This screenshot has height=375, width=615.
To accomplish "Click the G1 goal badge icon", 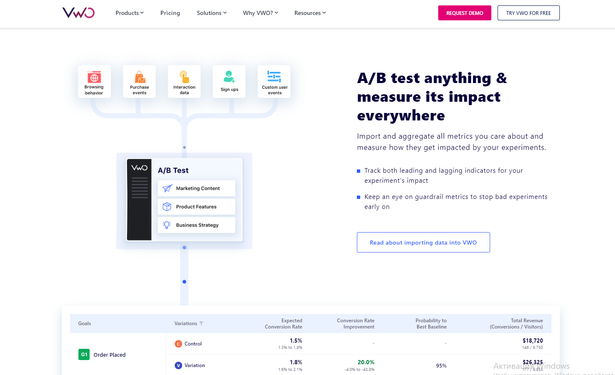I will tap(84, 354).
